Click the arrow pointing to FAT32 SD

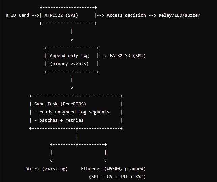(103, 56)
